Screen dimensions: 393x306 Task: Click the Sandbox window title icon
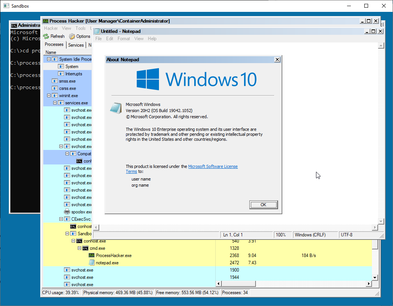(6, 6)
